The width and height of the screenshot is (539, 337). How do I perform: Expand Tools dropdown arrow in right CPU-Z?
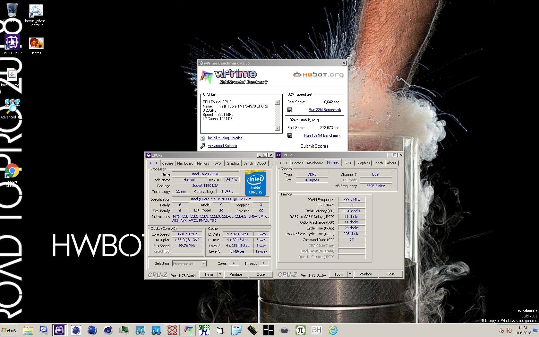[350, 274]
